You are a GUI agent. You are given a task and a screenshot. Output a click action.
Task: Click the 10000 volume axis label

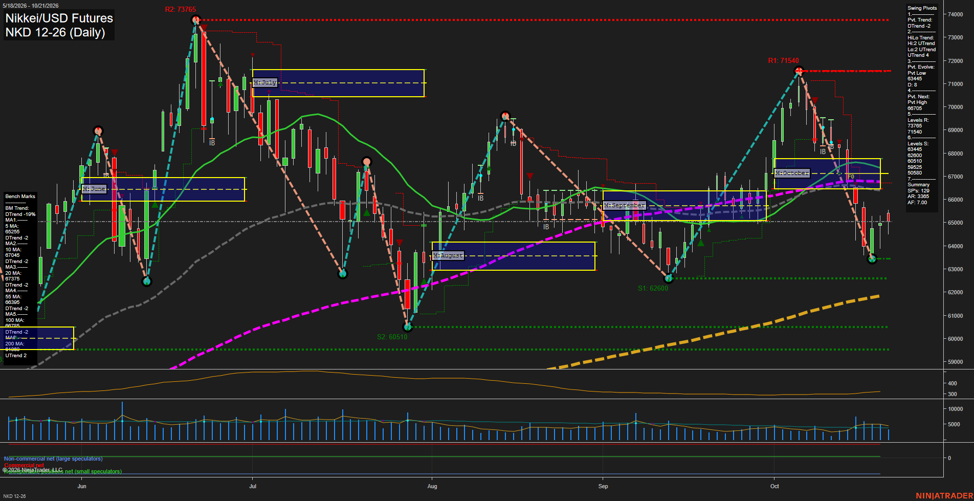[x=956, y=409]
